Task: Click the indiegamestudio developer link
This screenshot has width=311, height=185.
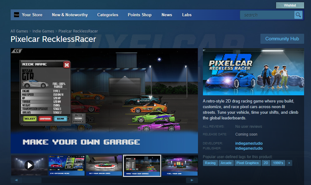Action: click(x=249, y=143)
